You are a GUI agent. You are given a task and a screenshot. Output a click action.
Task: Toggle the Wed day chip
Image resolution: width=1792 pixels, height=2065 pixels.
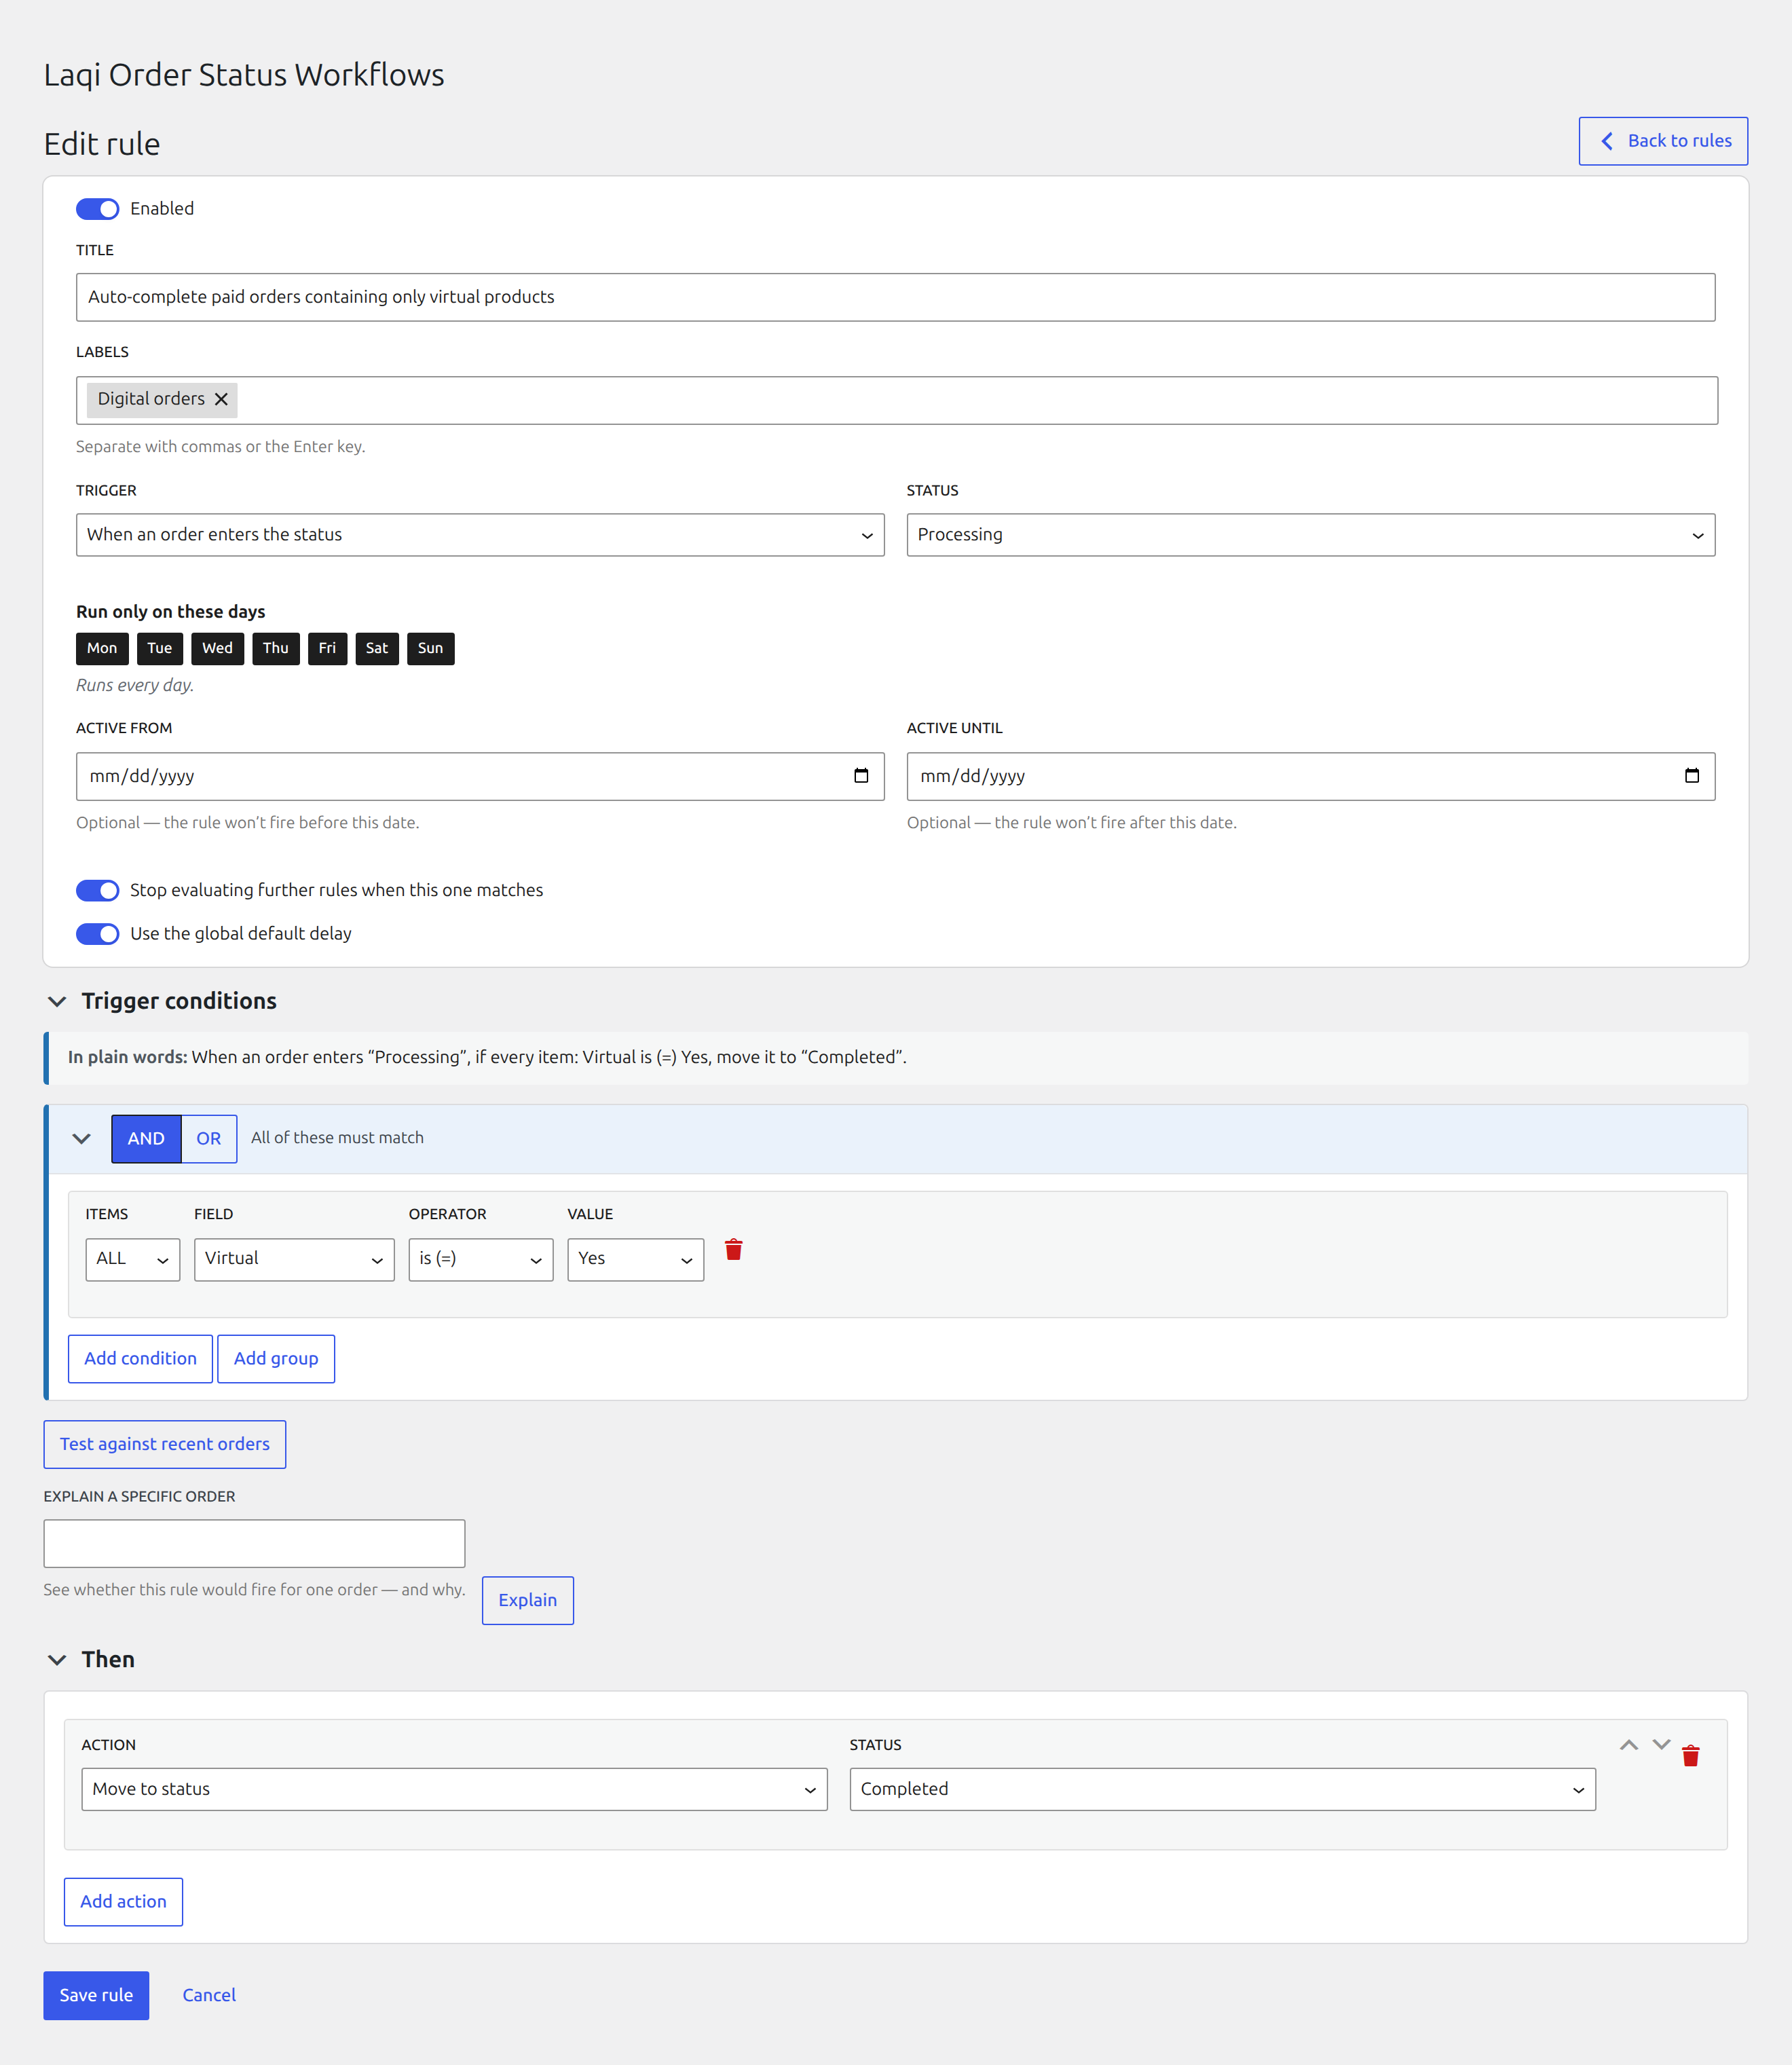217,649
